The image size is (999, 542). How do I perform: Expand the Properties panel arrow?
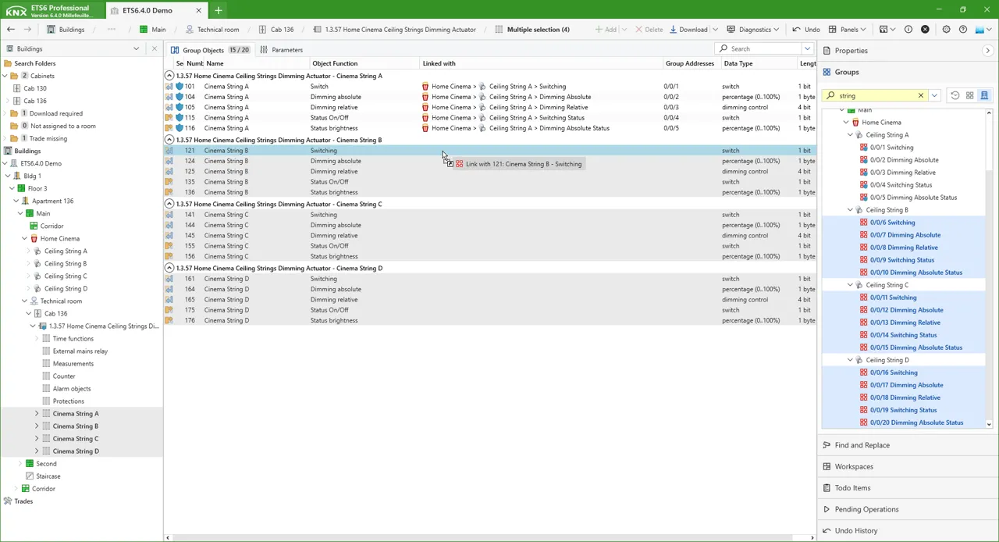click(987, 51)
